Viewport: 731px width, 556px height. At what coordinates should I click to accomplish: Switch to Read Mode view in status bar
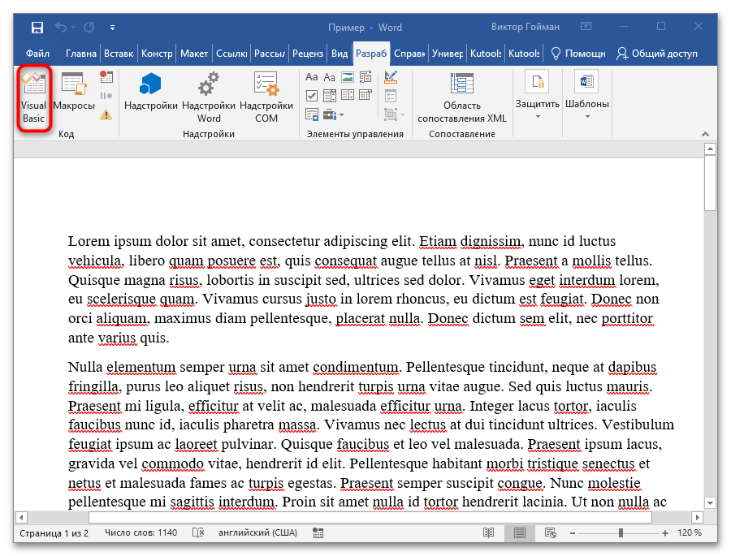pyautogui.click(x=488, y=533)
